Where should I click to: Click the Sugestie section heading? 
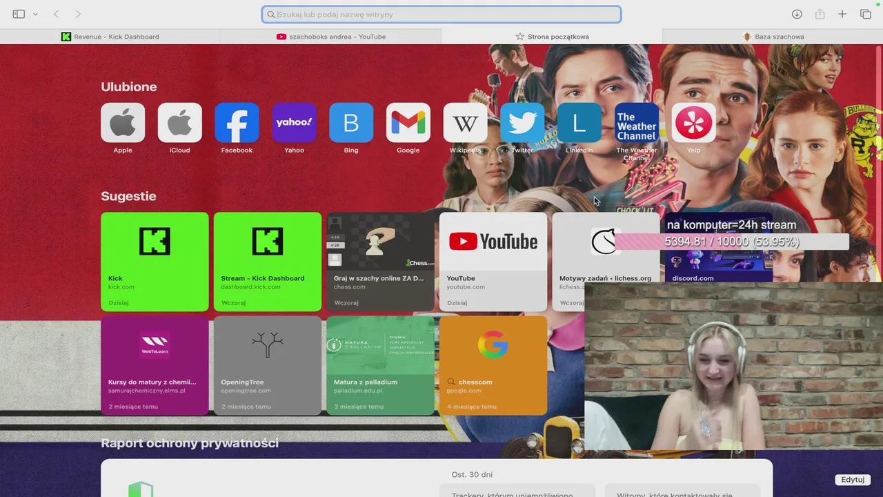pyautogui.click(x=128, y=196)
